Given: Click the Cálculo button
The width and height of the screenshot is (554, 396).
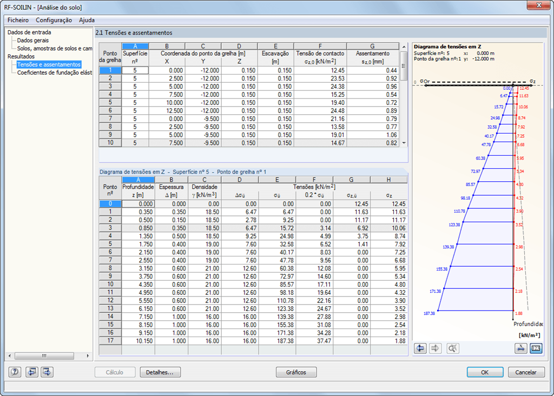Looking at the screenshot, I should click(115, 372).
